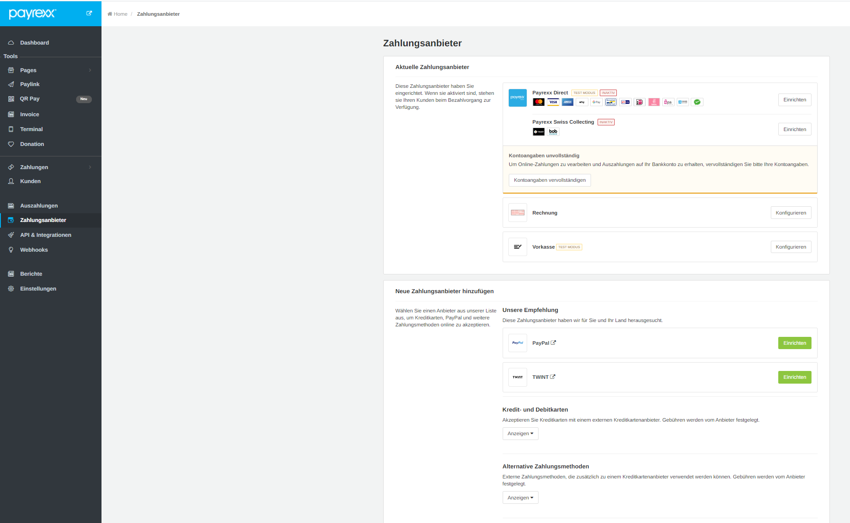The image size is (850, 523).
Task: Click the Home breadcrumb icon
Action: point(110,14)
